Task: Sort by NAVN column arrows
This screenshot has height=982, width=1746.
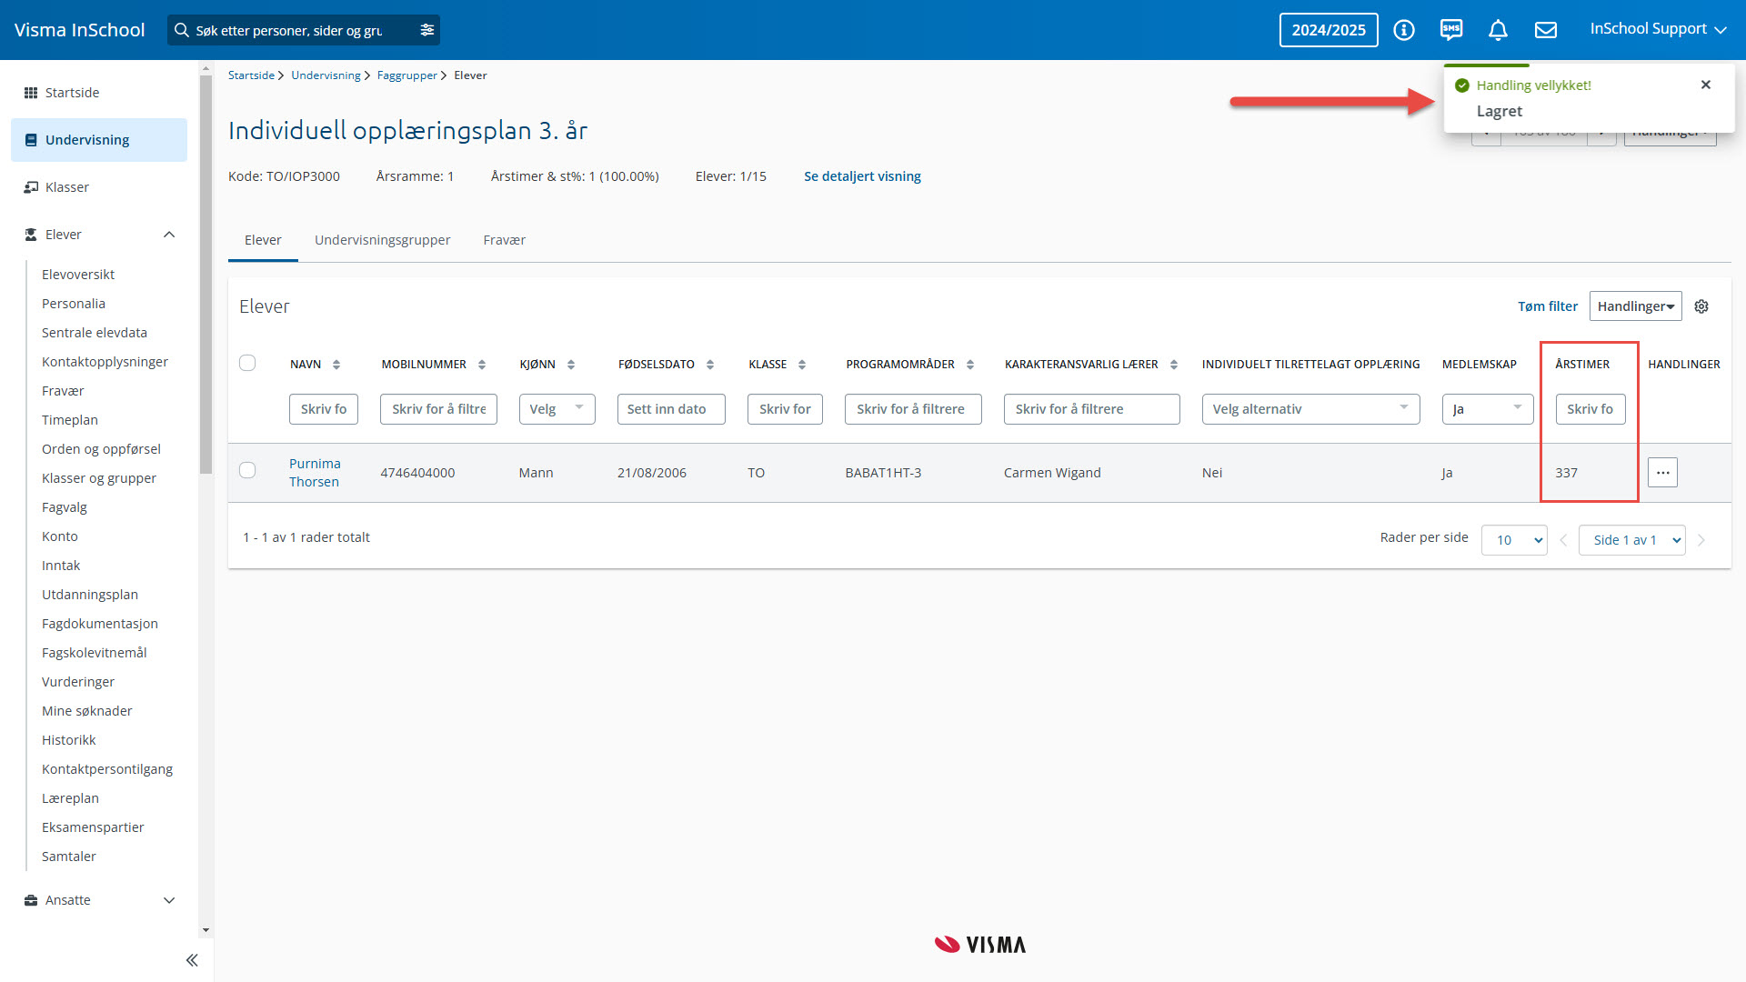Action: [x=336, y=365]
